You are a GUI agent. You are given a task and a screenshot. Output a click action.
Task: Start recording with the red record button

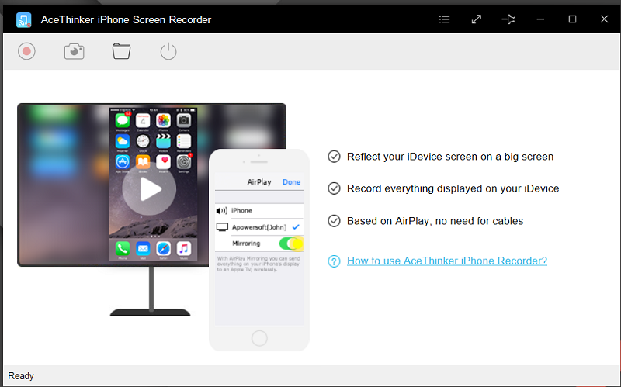pos(26,51)
